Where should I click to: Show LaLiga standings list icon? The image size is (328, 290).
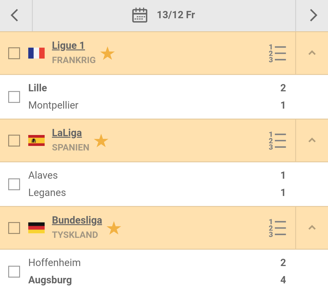(x=277, y=141)
